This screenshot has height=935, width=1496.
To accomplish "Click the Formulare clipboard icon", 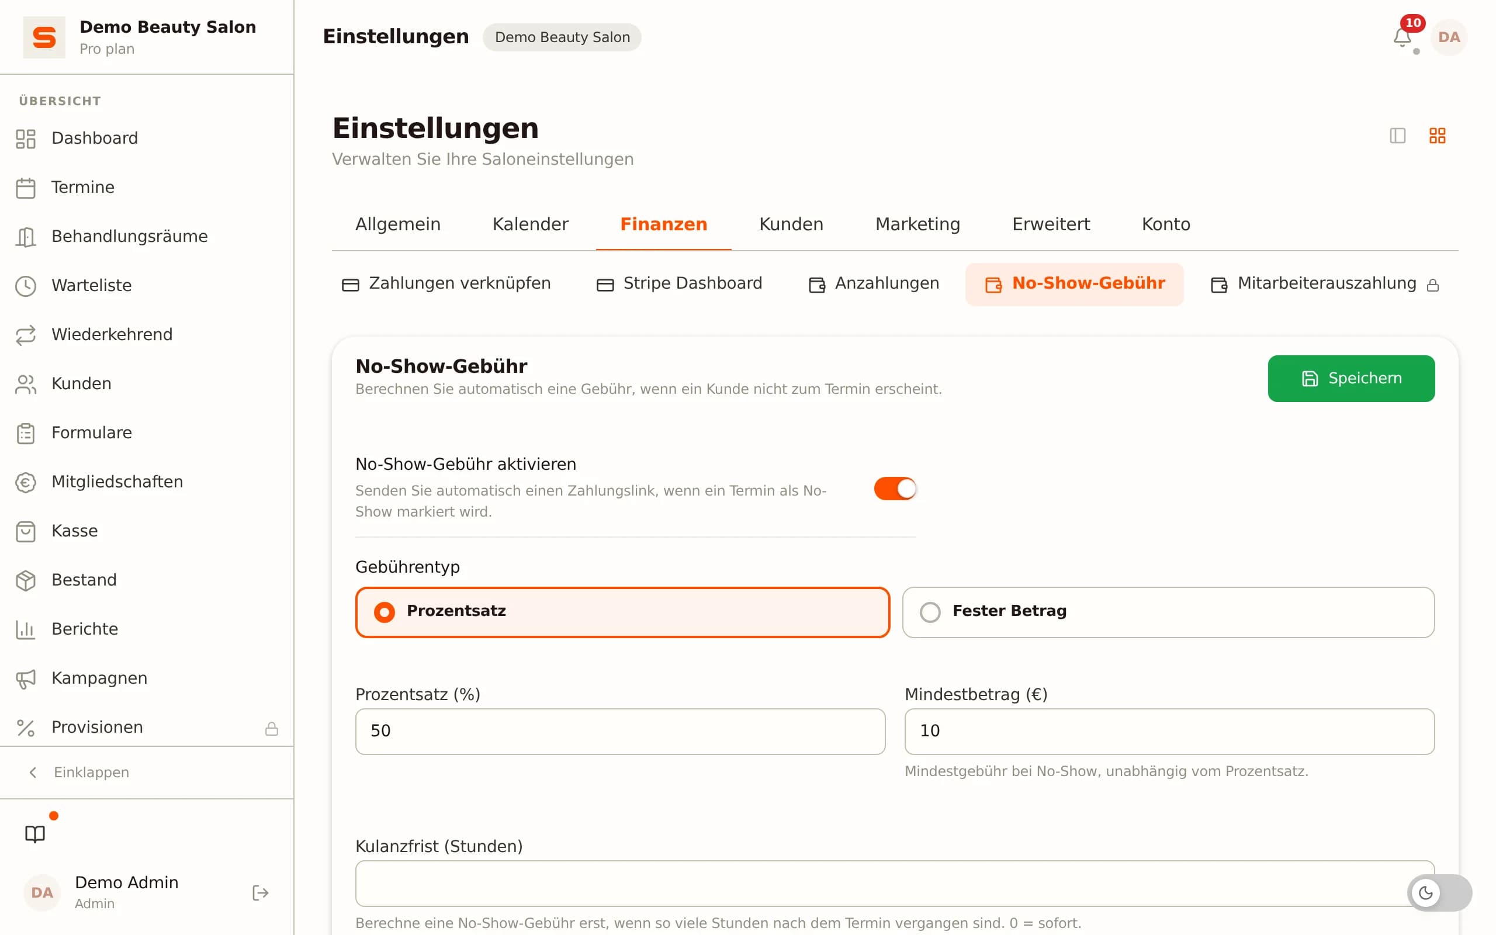I will (25, 433).
